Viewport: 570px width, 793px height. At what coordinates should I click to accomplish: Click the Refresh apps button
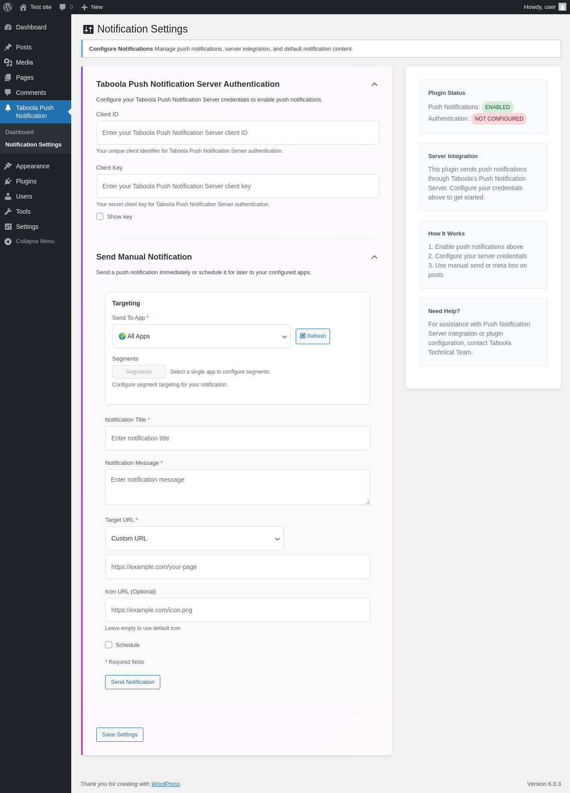point(313,336)
